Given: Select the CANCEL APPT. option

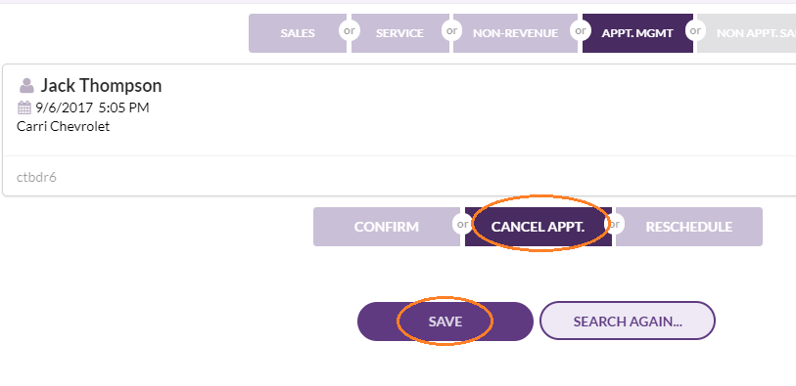Looking at the screenshot, I should [x=538, y=227].
